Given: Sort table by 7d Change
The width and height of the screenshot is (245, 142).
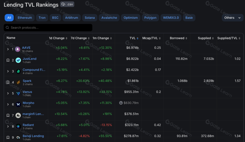Looking at the screenshot, I should point(80,38).
